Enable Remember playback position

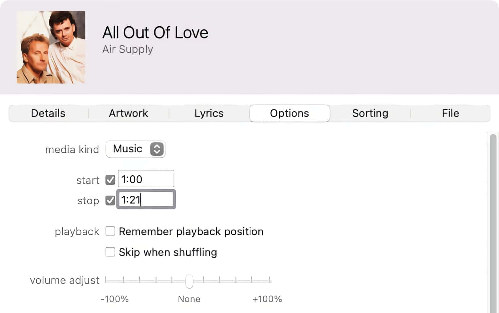coord(110,231)
